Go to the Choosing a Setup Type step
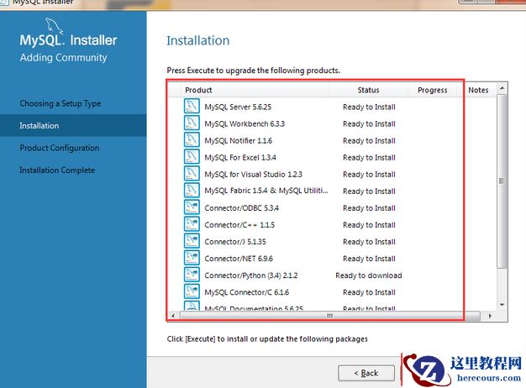 pos(60,103)
